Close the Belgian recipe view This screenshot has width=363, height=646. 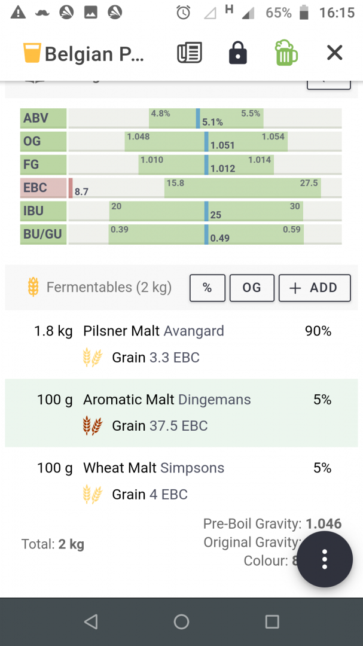point(334,53)
